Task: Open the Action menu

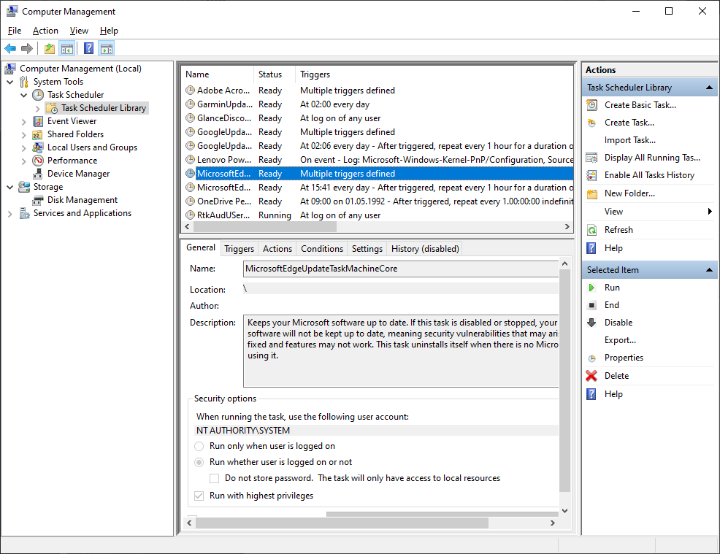Action: pyautogui.click(x=45, y=31)
